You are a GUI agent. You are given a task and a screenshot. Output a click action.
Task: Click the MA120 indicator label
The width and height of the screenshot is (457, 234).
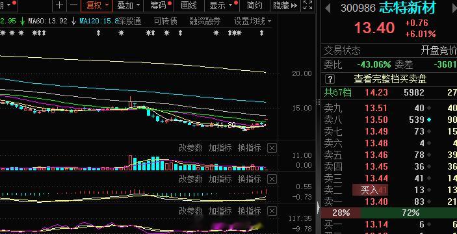click(x=99, y=21)
